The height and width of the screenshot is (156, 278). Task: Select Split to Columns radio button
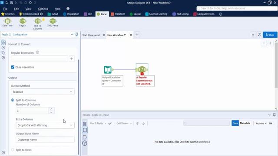(13, 100)
